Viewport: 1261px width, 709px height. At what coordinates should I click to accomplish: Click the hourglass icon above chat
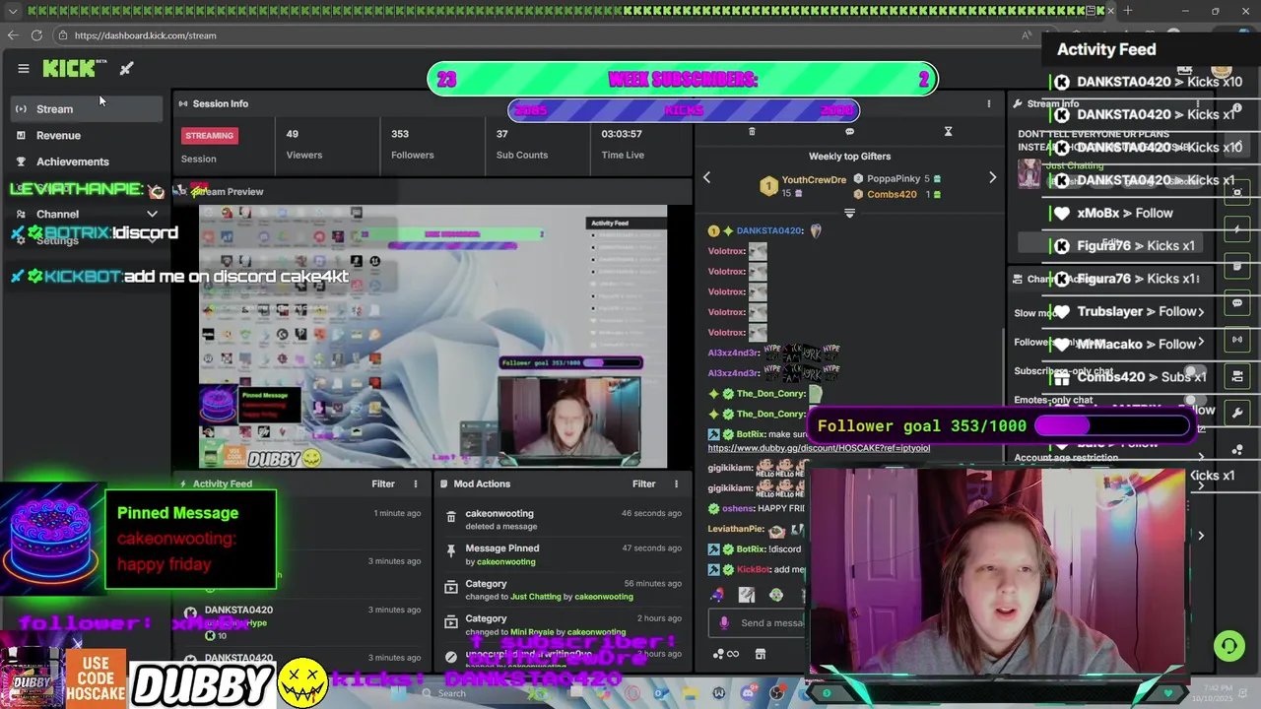948,132
